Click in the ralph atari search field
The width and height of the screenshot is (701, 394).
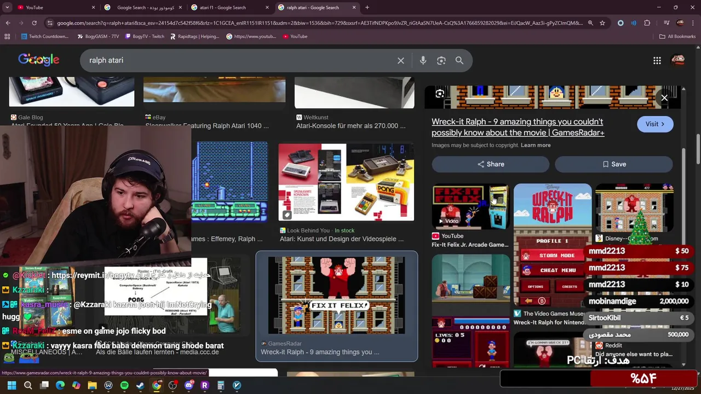pyautogui.click(x=241, y=60)
